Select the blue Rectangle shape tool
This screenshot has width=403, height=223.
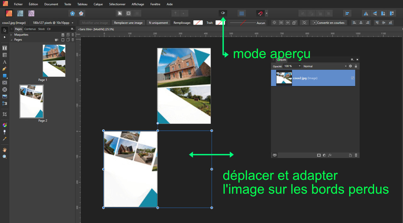[x=5, y=76]
